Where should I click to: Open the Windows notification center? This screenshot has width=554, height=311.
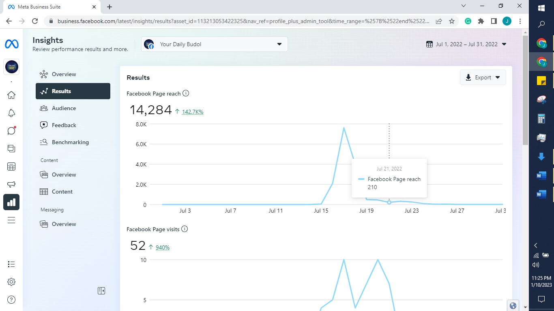[x=541, y=299]
